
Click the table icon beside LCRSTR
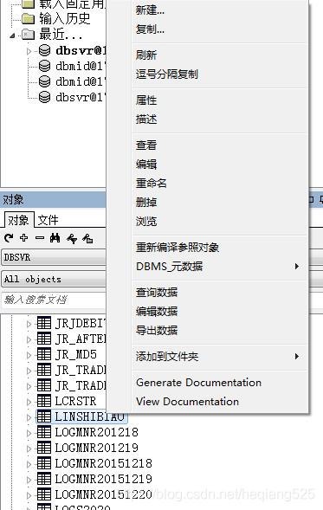[x=44, y=401]
